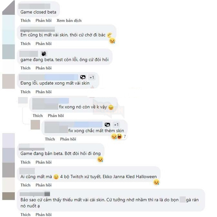
Task: Open profile picture of 'Đang lỗi' commenter
Action: pos(9,81)
